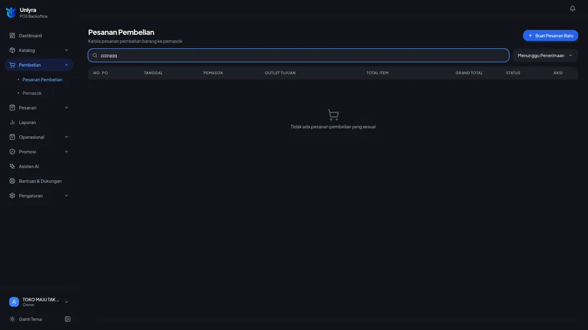
Task: Click the Pesanan Pembelian page heading
Action: point(121,32)
